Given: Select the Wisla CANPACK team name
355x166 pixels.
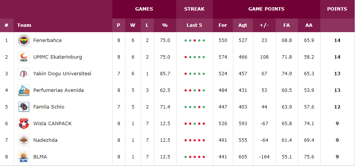Looking at the screenshot, I should [x=52, y=123].
